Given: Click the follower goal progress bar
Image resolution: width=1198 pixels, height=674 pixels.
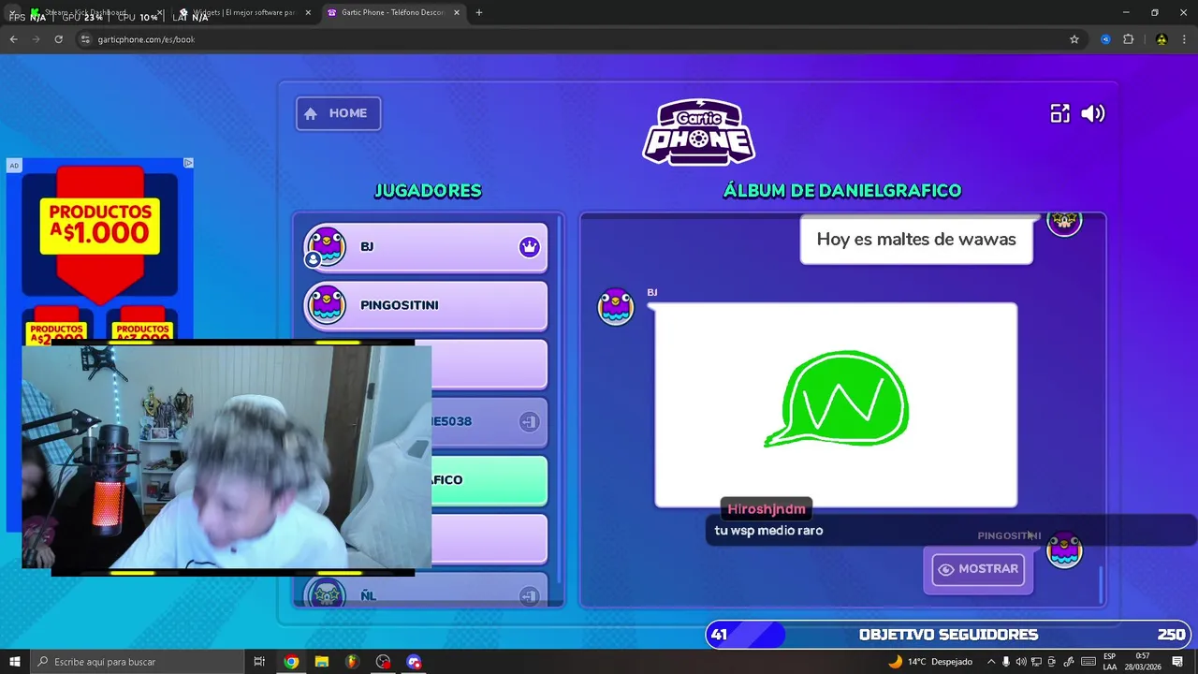Looking at the screenshot, I should (947, 635).
